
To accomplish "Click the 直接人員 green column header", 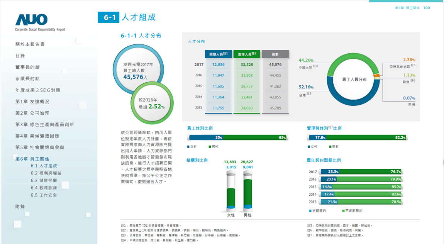I will (x=247, y=54).
